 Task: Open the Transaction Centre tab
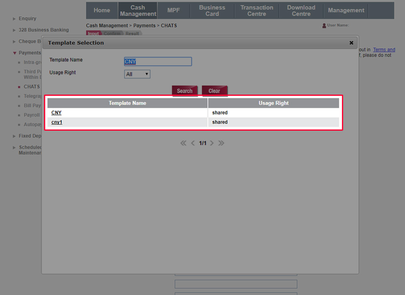tap(256, 10)
